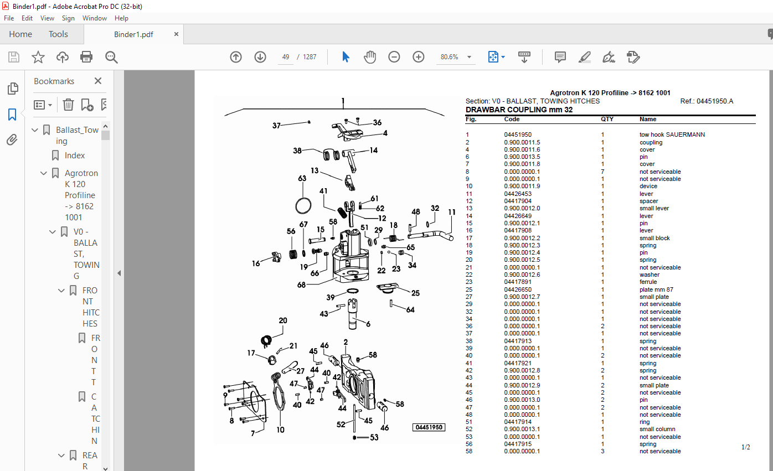Viewport: 773px width, 471px height.
Task: Switch to the Tools tab
Action: click(58, 34)
